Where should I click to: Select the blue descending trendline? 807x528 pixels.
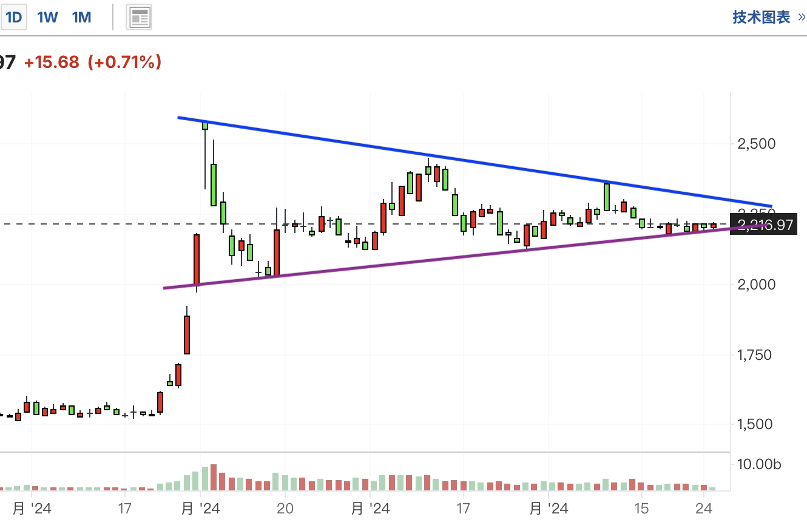pos(474,161)
